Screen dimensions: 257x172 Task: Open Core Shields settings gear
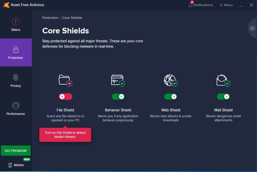(x=252, y=28)
